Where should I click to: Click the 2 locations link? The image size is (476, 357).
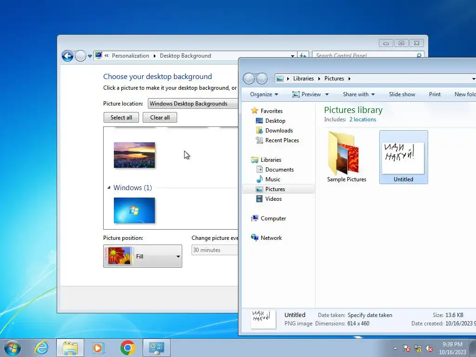[363, 119]
